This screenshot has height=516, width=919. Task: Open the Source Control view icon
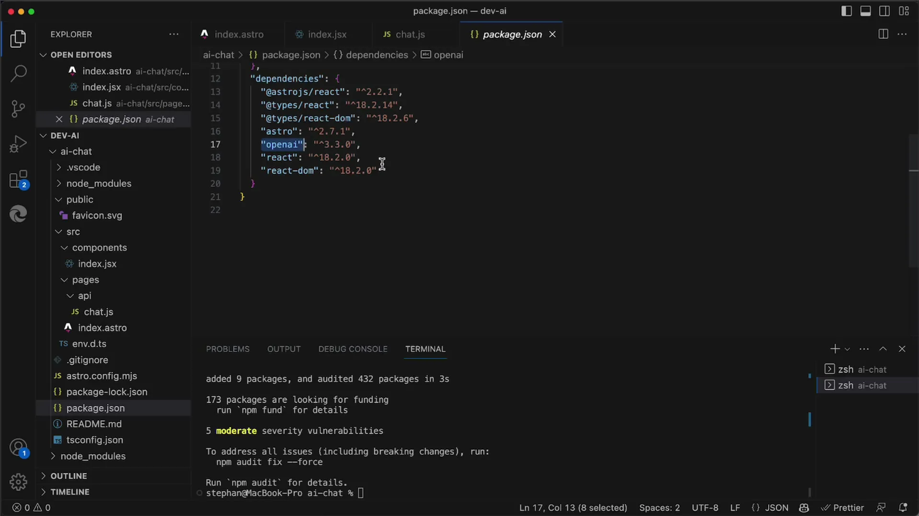click(x=18, y=109)
